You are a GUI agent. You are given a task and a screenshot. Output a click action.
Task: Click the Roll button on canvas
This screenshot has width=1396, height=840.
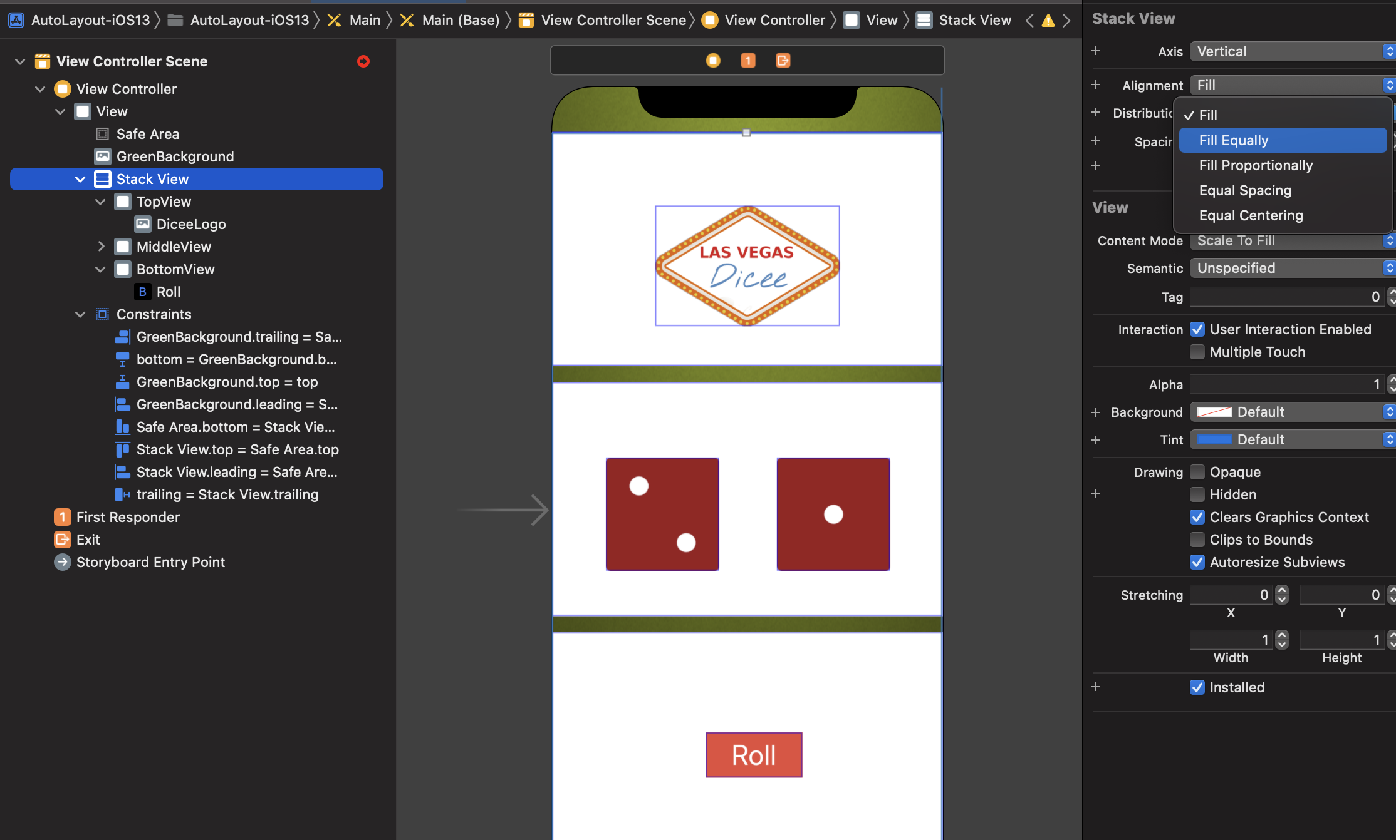[x=754, y=755]
